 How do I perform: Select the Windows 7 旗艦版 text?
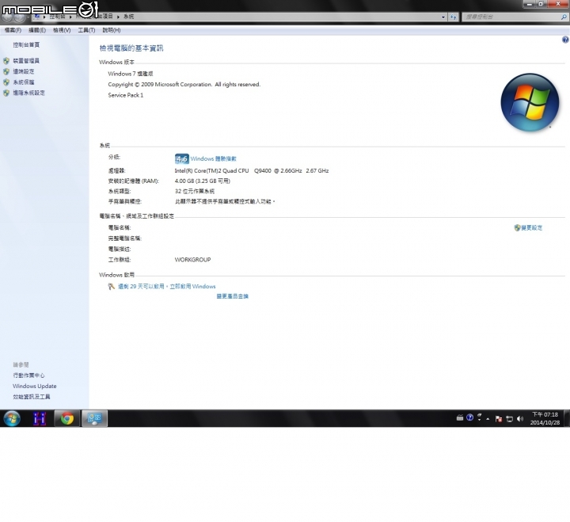click(x=131, y=74)
